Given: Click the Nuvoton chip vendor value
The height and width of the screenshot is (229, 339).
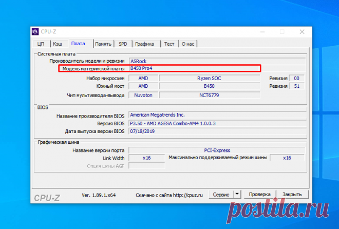Looking at the screenshot, I should [x=143, y=96].
